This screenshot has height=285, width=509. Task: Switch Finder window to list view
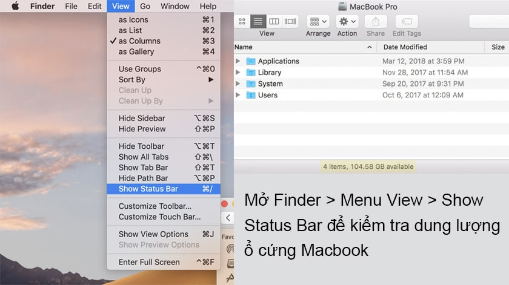(258, 21)
